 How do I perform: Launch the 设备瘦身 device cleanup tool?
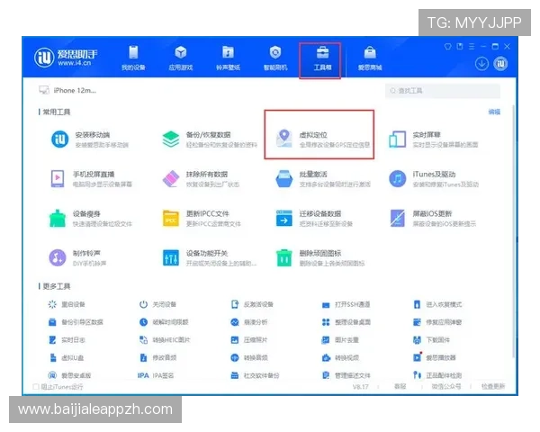[x=91, y=219]
